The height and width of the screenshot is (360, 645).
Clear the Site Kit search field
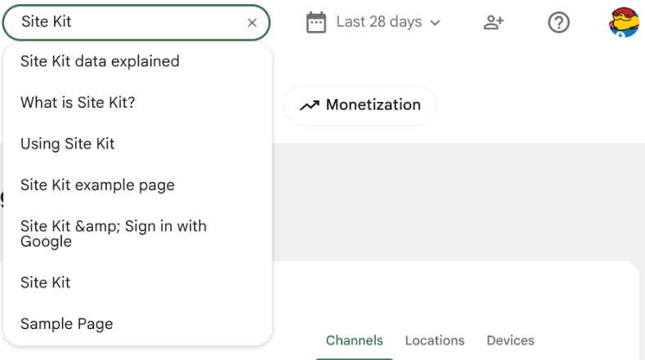(252, 23)
